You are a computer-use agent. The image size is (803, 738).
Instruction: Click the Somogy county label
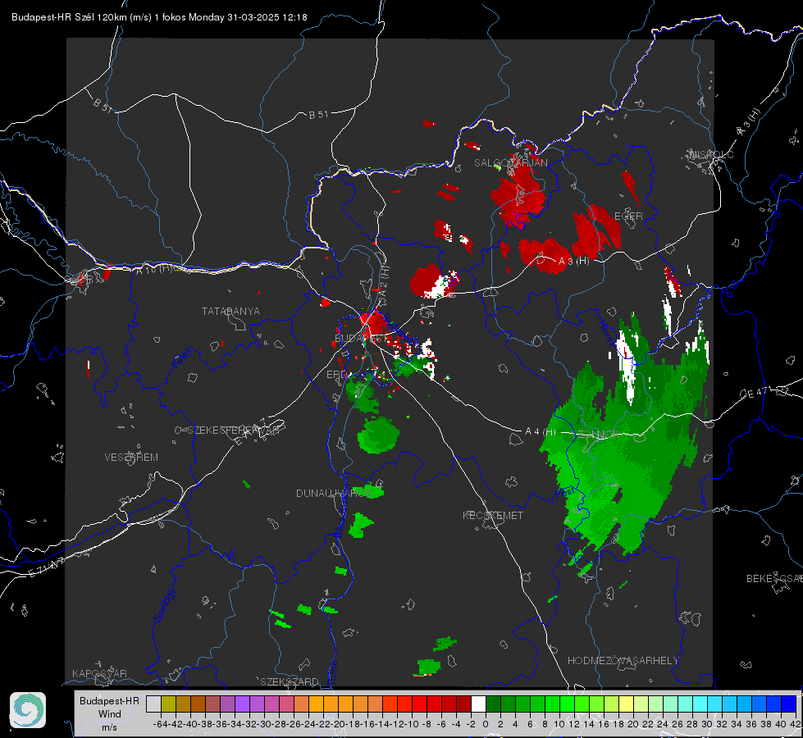point(164,605)
